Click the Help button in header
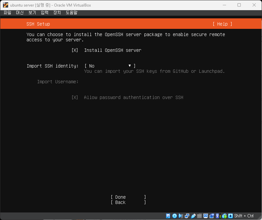Screen dimensions: 262x220 222,24
